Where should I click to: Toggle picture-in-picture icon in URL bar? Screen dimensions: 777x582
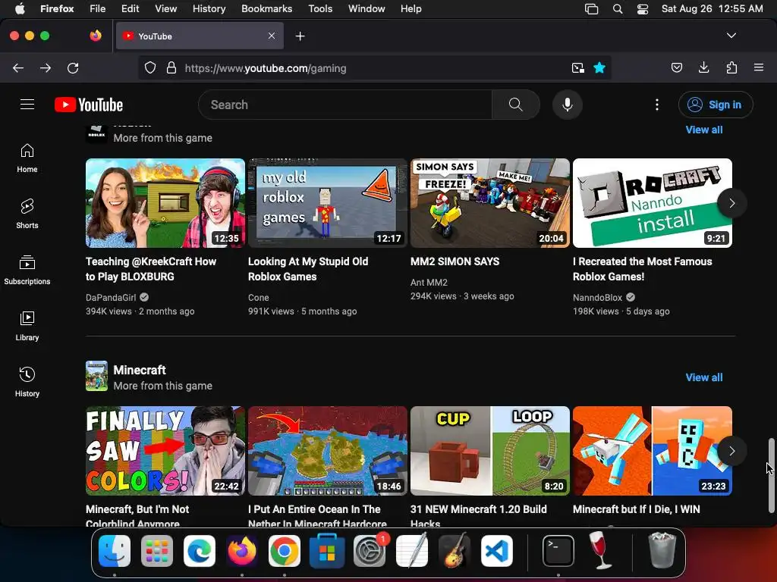[577, 67]
